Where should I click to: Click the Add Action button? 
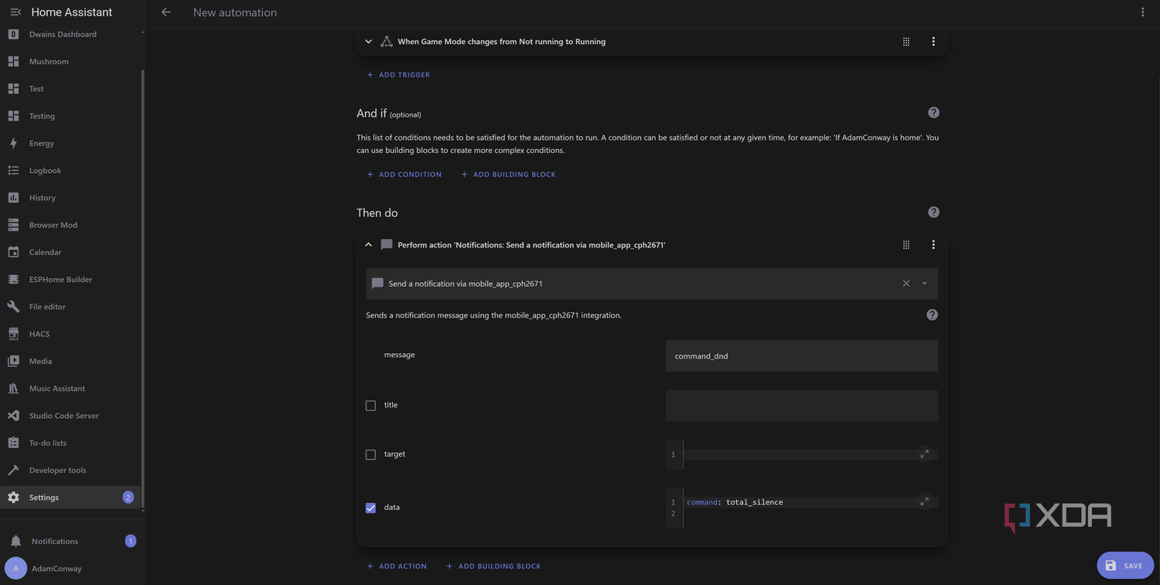[x=397, y=566]
